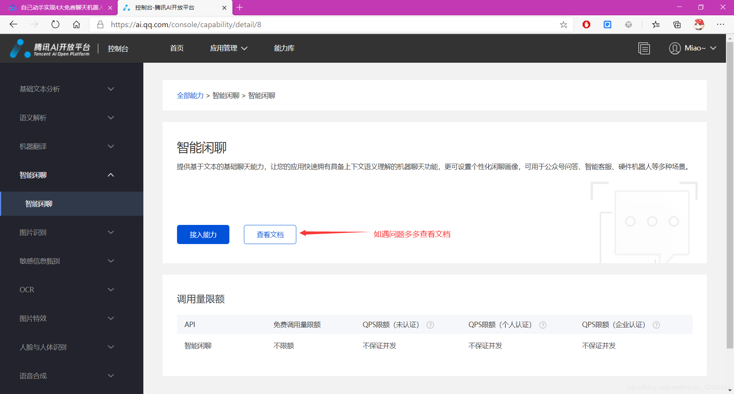Open the 全部能力 breadcrumb link

point(190,96)
